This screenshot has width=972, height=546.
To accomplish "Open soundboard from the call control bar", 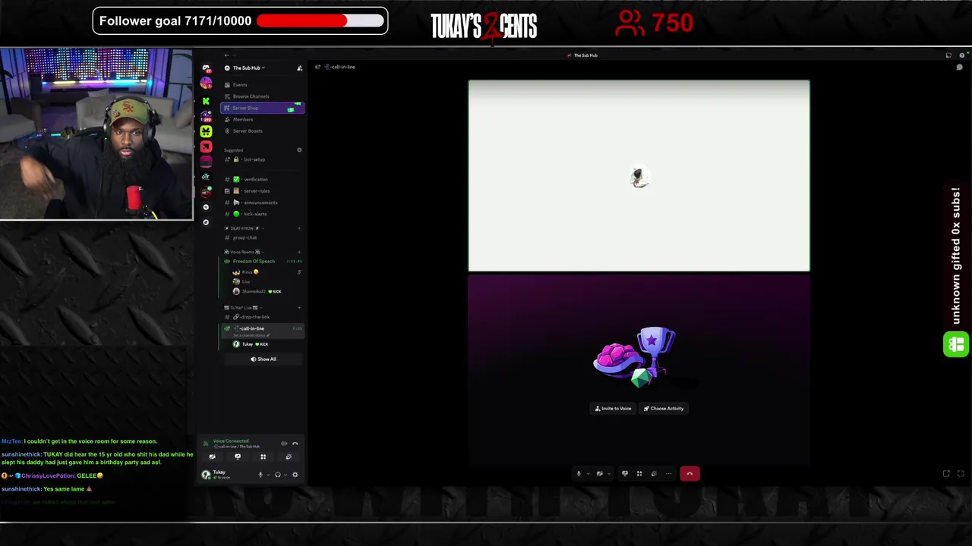I will pos(654,474).
